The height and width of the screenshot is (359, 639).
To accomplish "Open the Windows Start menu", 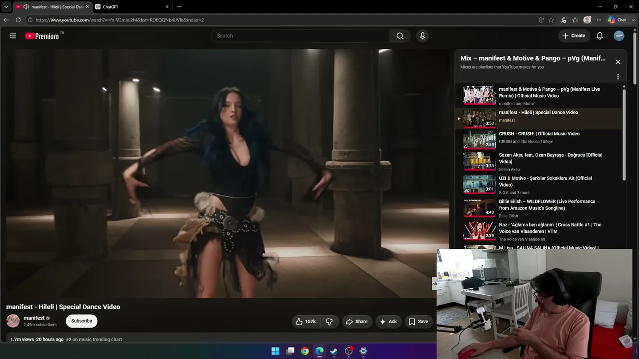I will [x=275, y=351].
